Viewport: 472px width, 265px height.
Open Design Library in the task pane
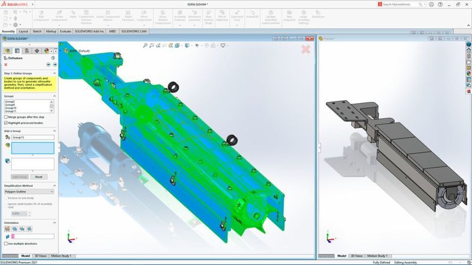[x=468, y=56]
